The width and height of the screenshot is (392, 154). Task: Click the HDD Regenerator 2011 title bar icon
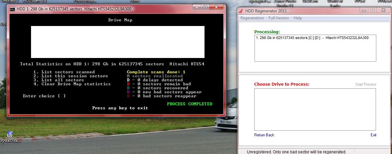[x=242, y=11]
